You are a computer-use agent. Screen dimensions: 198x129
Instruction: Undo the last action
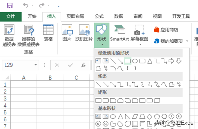pos(26,5)
